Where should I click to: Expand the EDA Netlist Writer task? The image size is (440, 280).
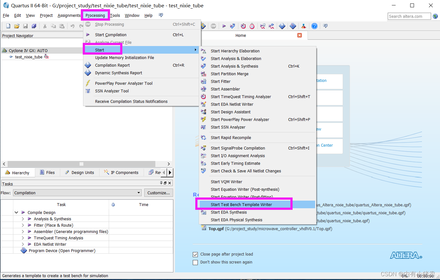[x=23, y=244]
